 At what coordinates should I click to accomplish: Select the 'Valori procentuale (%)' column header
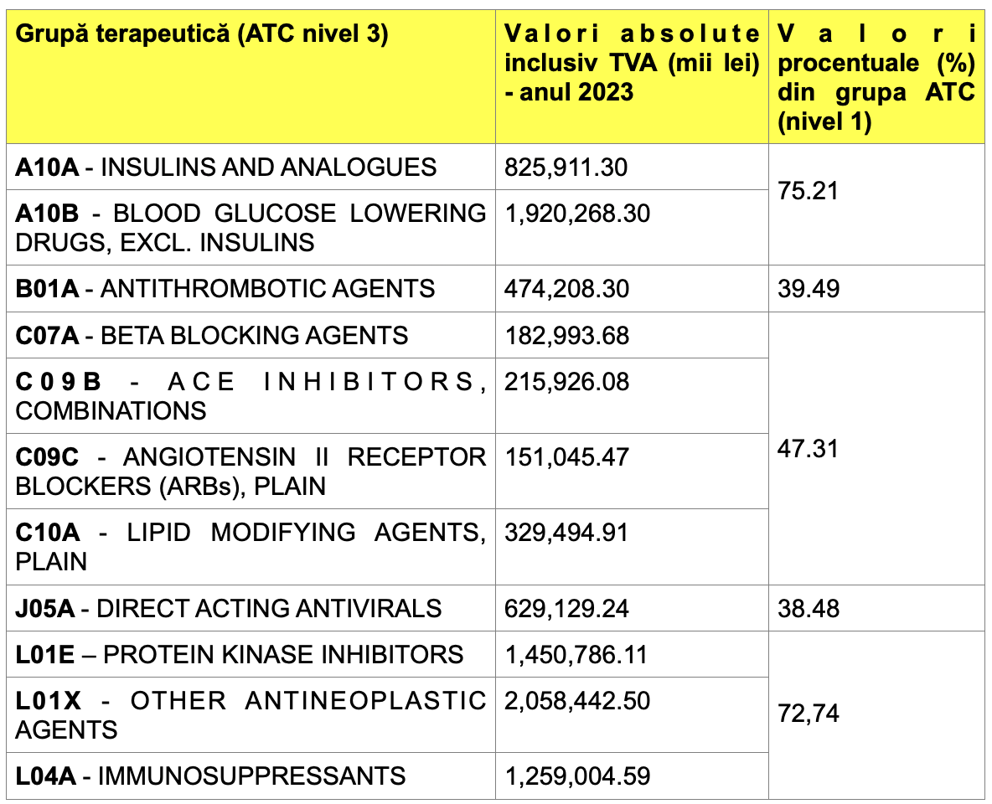[x=876, y=76]
